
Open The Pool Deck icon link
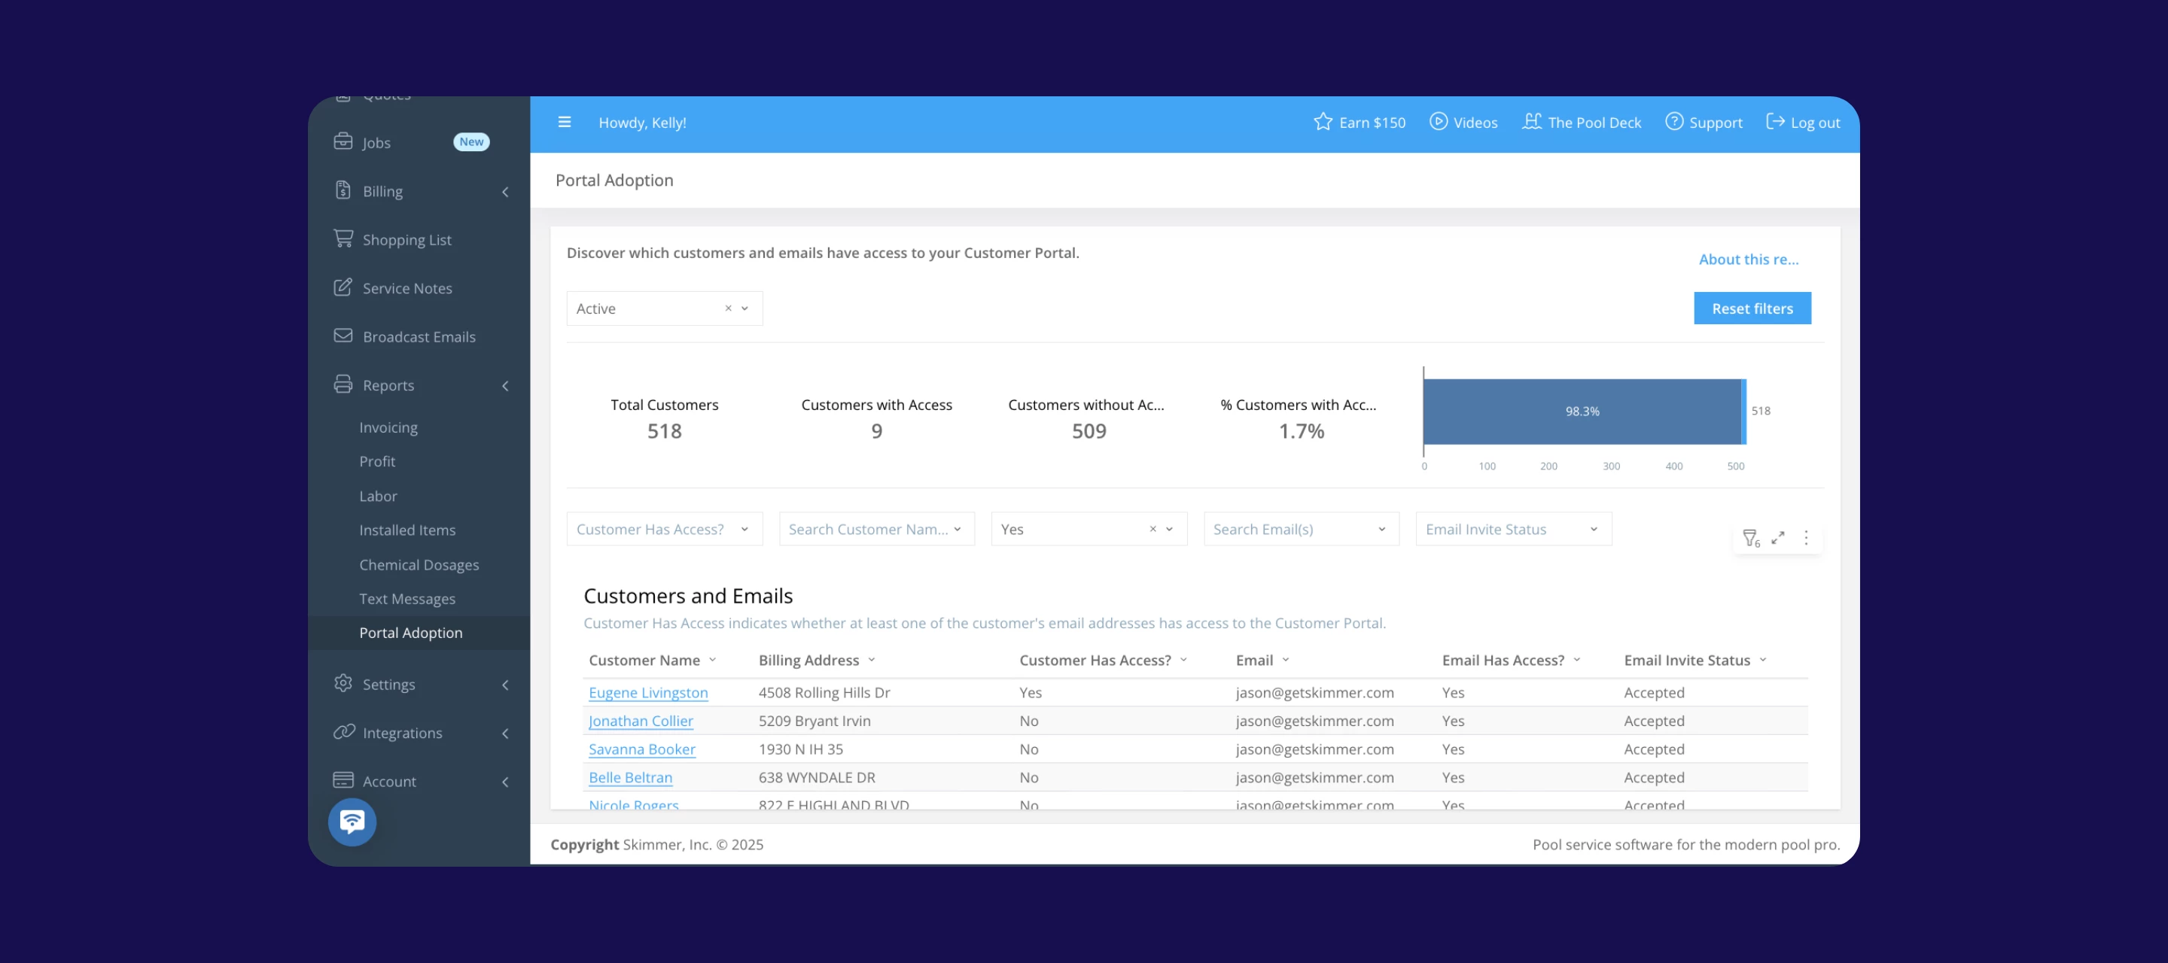click(x=1531, y=122)
